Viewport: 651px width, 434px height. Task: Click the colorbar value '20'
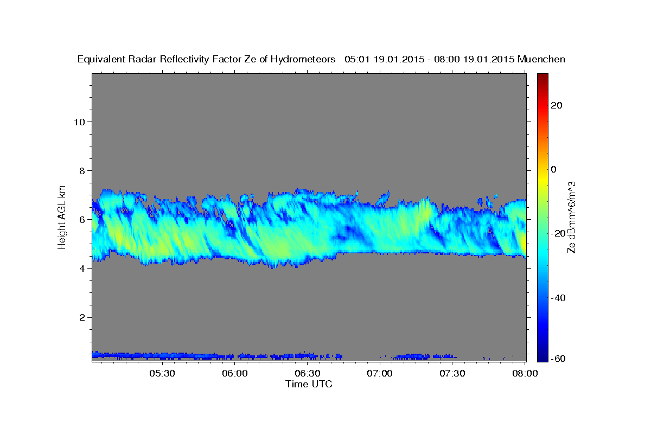pos(557,105)
